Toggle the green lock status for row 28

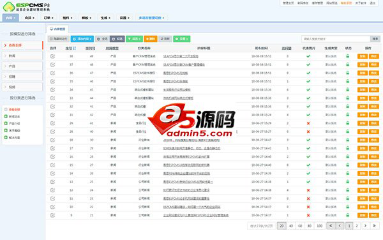coord(348,131)
